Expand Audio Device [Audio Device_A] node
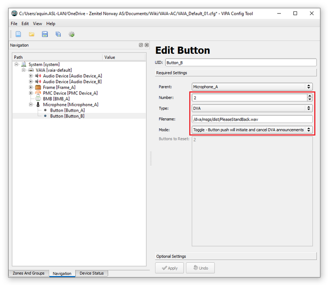 31,76
